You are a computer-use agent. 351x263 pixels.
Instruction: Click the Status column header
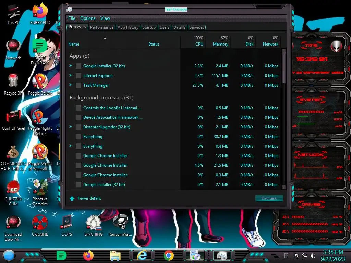click(164, 41)
